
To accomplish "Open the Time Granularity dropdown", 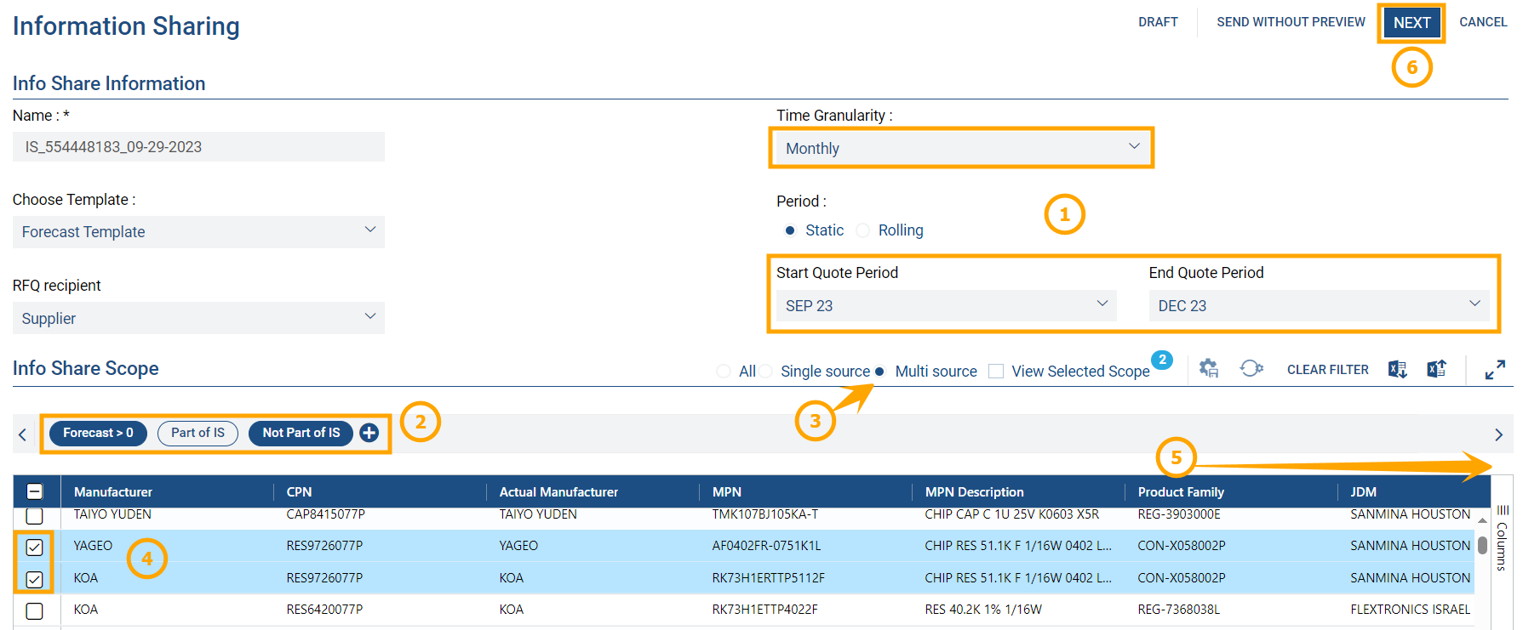I will (x=961, y=148).
